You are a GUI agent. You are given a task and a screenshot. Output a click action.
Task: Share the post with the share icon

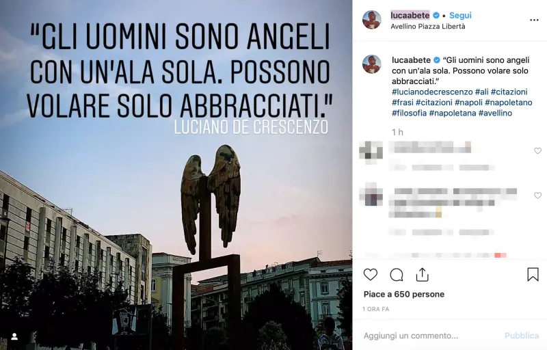click(422, 275)
